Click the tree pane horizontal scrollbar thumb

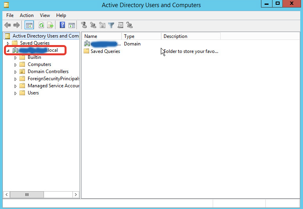tap(27, 195)
